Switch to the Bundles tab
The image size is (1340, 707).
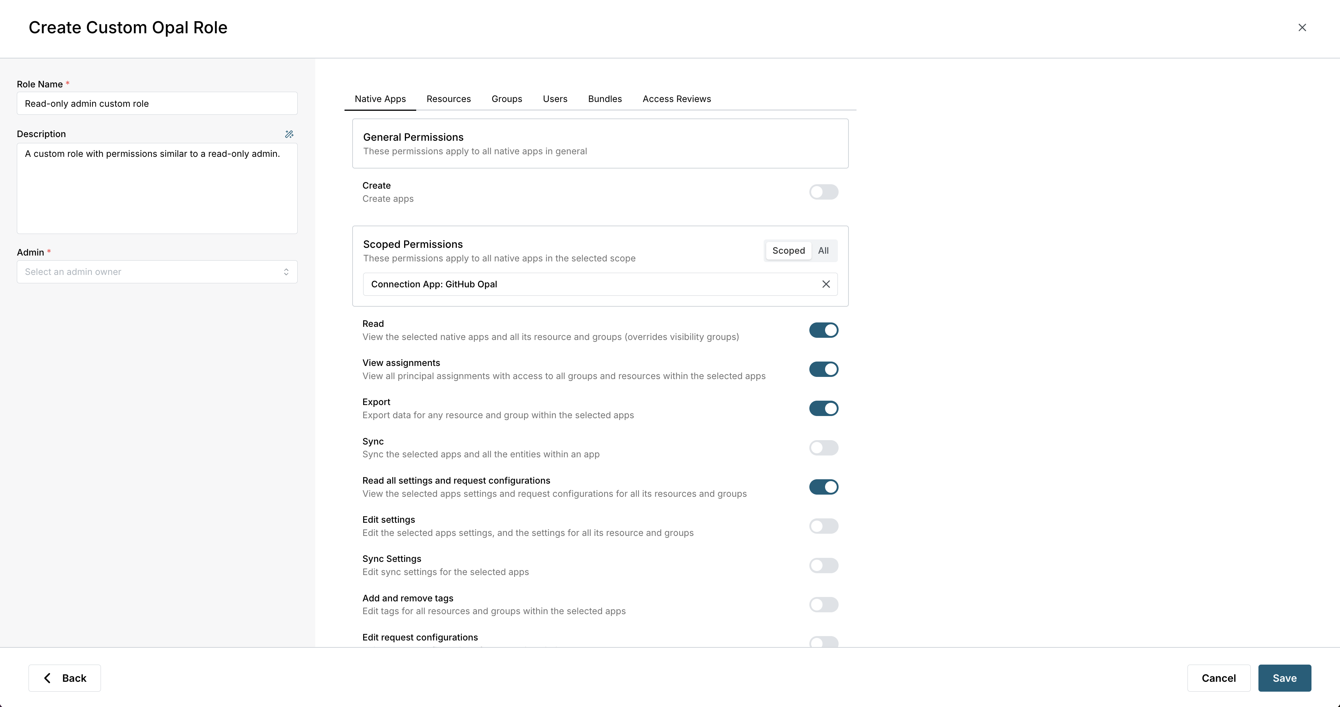605,99
